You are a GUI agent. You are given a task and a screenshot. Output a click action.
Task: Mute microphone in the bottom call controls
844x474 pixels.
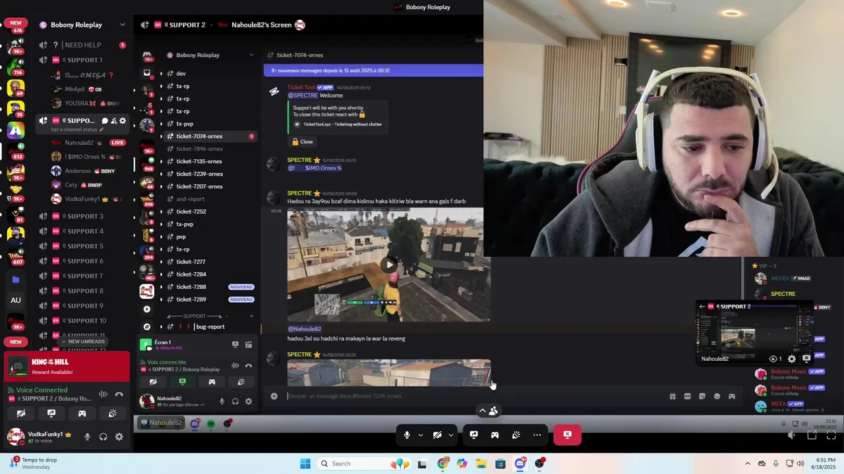click(x=407, y=434)
